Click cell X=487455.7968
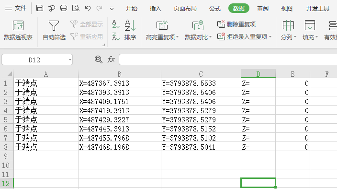 [x=120, y=138]
